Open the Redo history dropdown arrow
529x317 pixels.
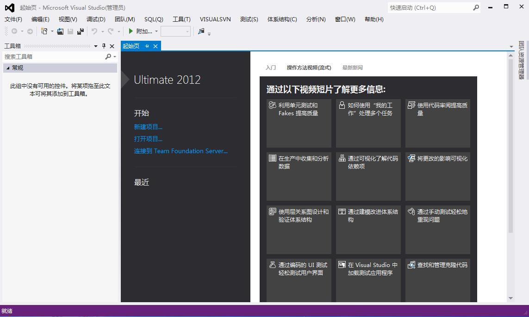pos(119,31)
